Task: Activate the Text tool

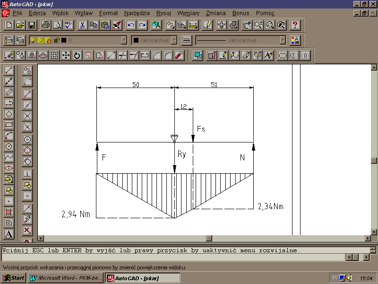Action: tap(9, 234)
